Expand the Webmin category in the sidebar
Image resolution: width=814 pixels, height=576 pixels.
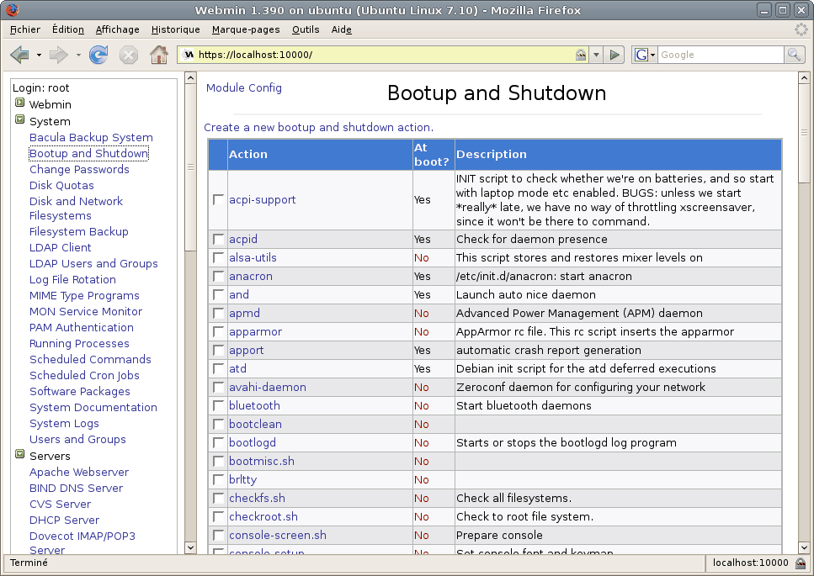coord(19,103)
